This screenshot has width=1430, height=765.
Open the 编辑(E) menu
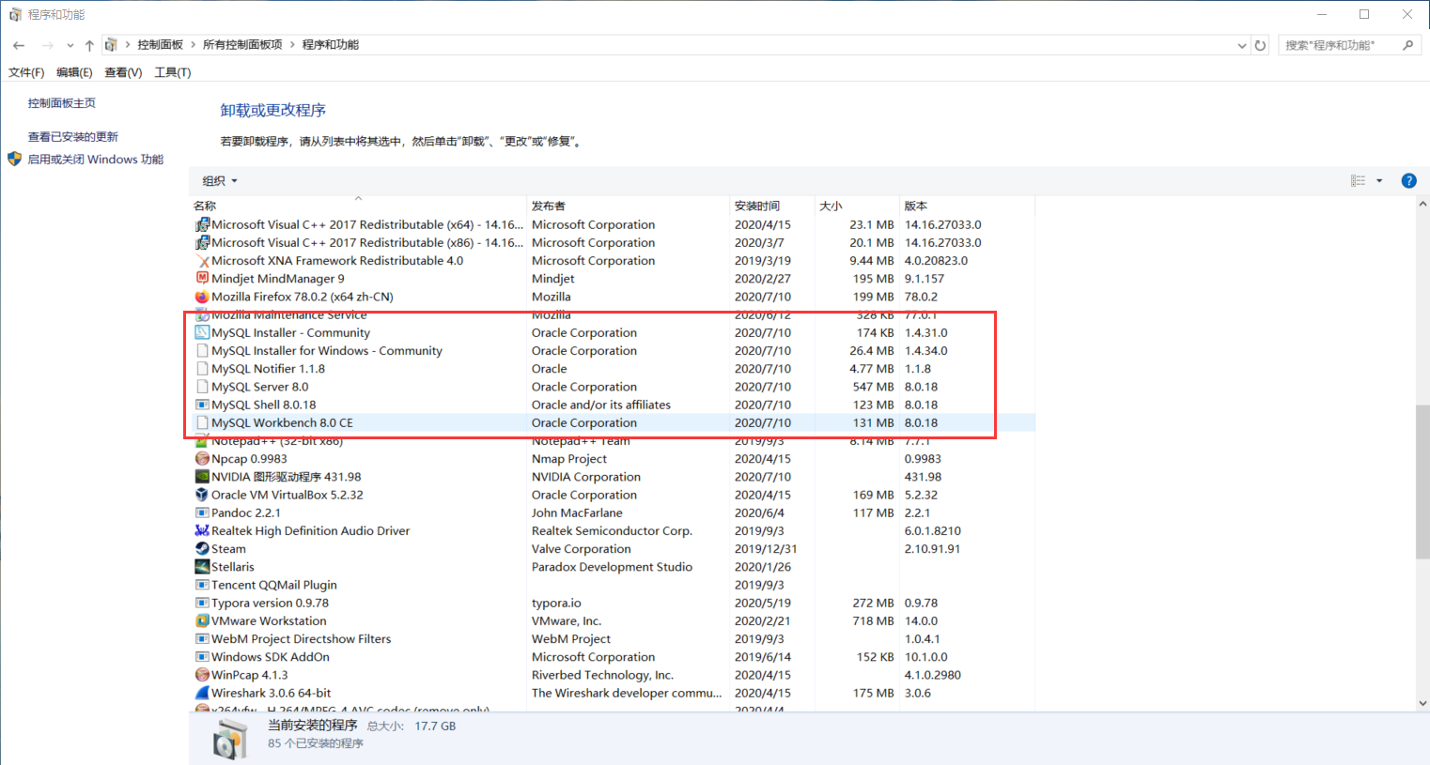pos(74,72)
